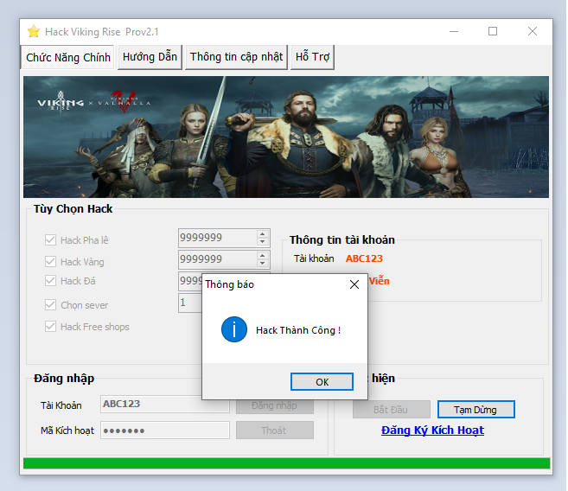Increase Hack Vàng value with up arrow
Viewport: 568px width, 491px height.
coord(262,256)
